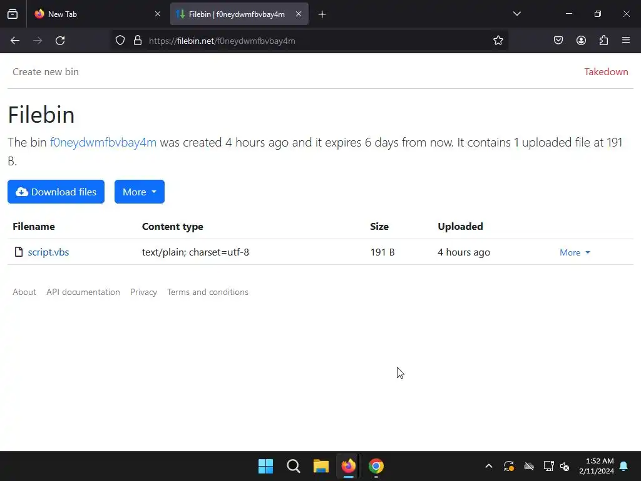Viewport: 641px width, 481px height.
Task: Open the About footer link
Action: [x=24, y=292]
